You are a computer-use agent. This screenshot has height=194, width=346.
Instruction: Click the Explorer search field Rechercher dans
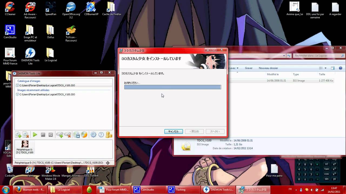coord(317,56)
